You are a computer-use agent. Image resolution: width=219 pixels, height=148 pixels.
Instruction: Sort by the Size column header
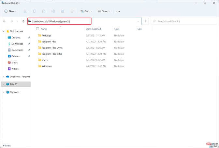coord(139,29)
